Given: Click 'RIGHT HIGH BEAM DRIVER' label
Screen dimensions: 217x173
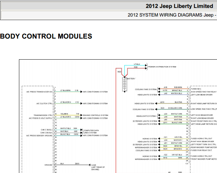Looking at the screenshot, I should pos(202,141).
